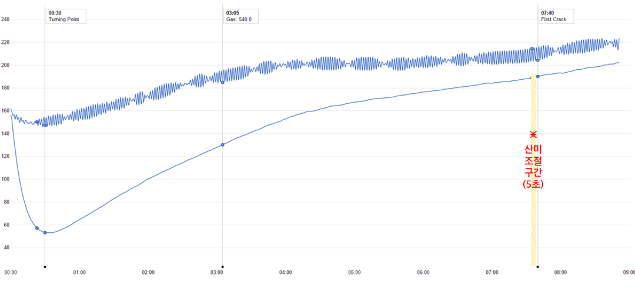Image resolution: width=635 pixels, height=288 pixels.
Task: Click the 02:00 time axis label
Action: (x=148, y=273)
